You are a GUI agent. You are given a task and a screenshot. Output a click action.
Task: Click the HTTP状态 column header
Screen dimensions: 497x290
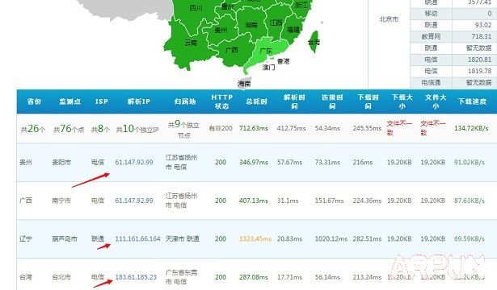tap(222, 101)
